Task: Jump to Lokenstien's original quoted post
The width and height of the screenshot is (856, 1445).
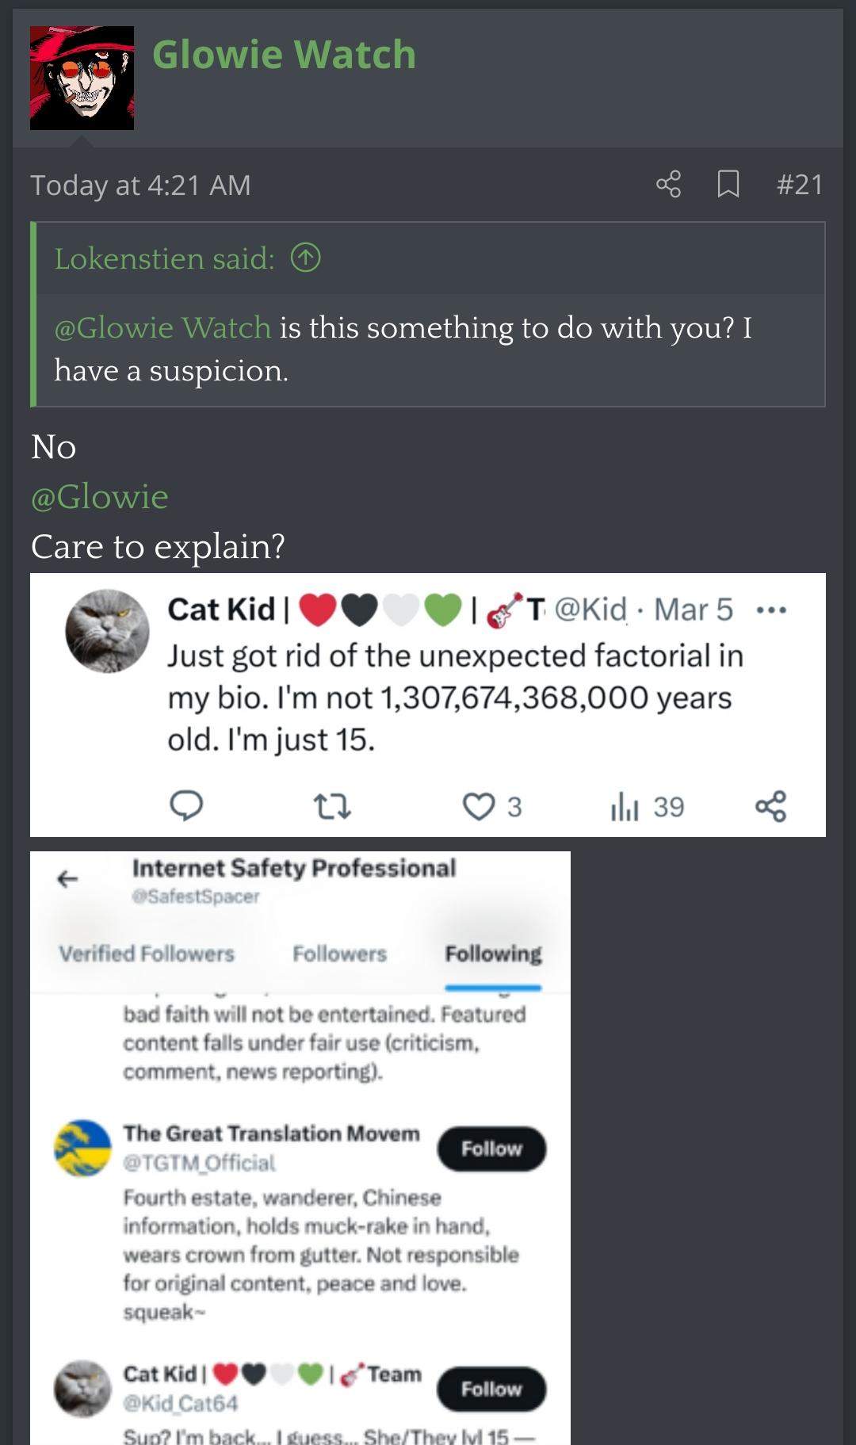Action: click(x=306, y=258)
